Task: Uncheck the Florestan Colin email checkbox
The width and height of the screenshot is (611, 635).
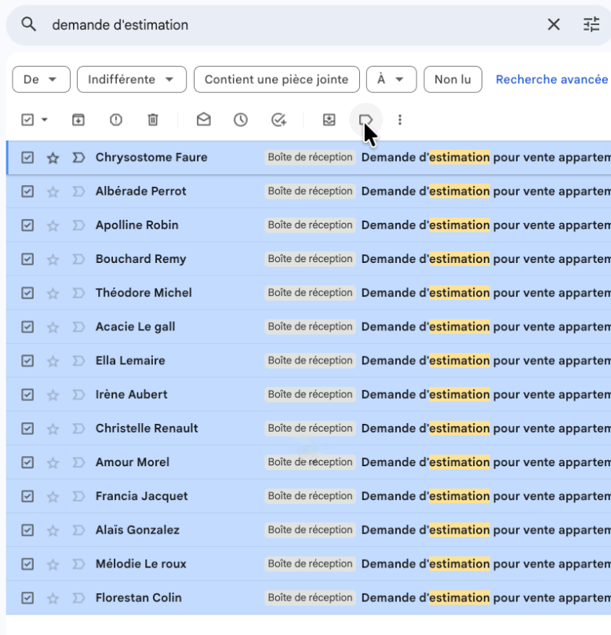Action: pos(27,598)
